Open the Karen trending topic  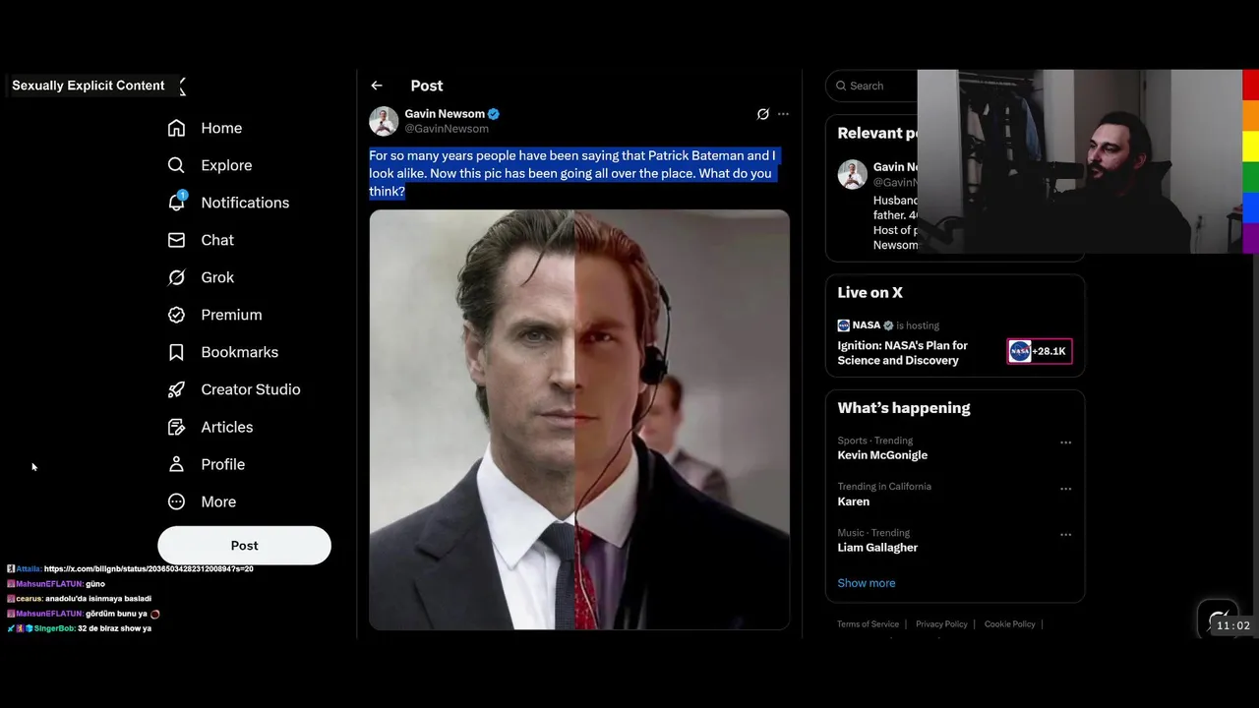pos(853,501)
